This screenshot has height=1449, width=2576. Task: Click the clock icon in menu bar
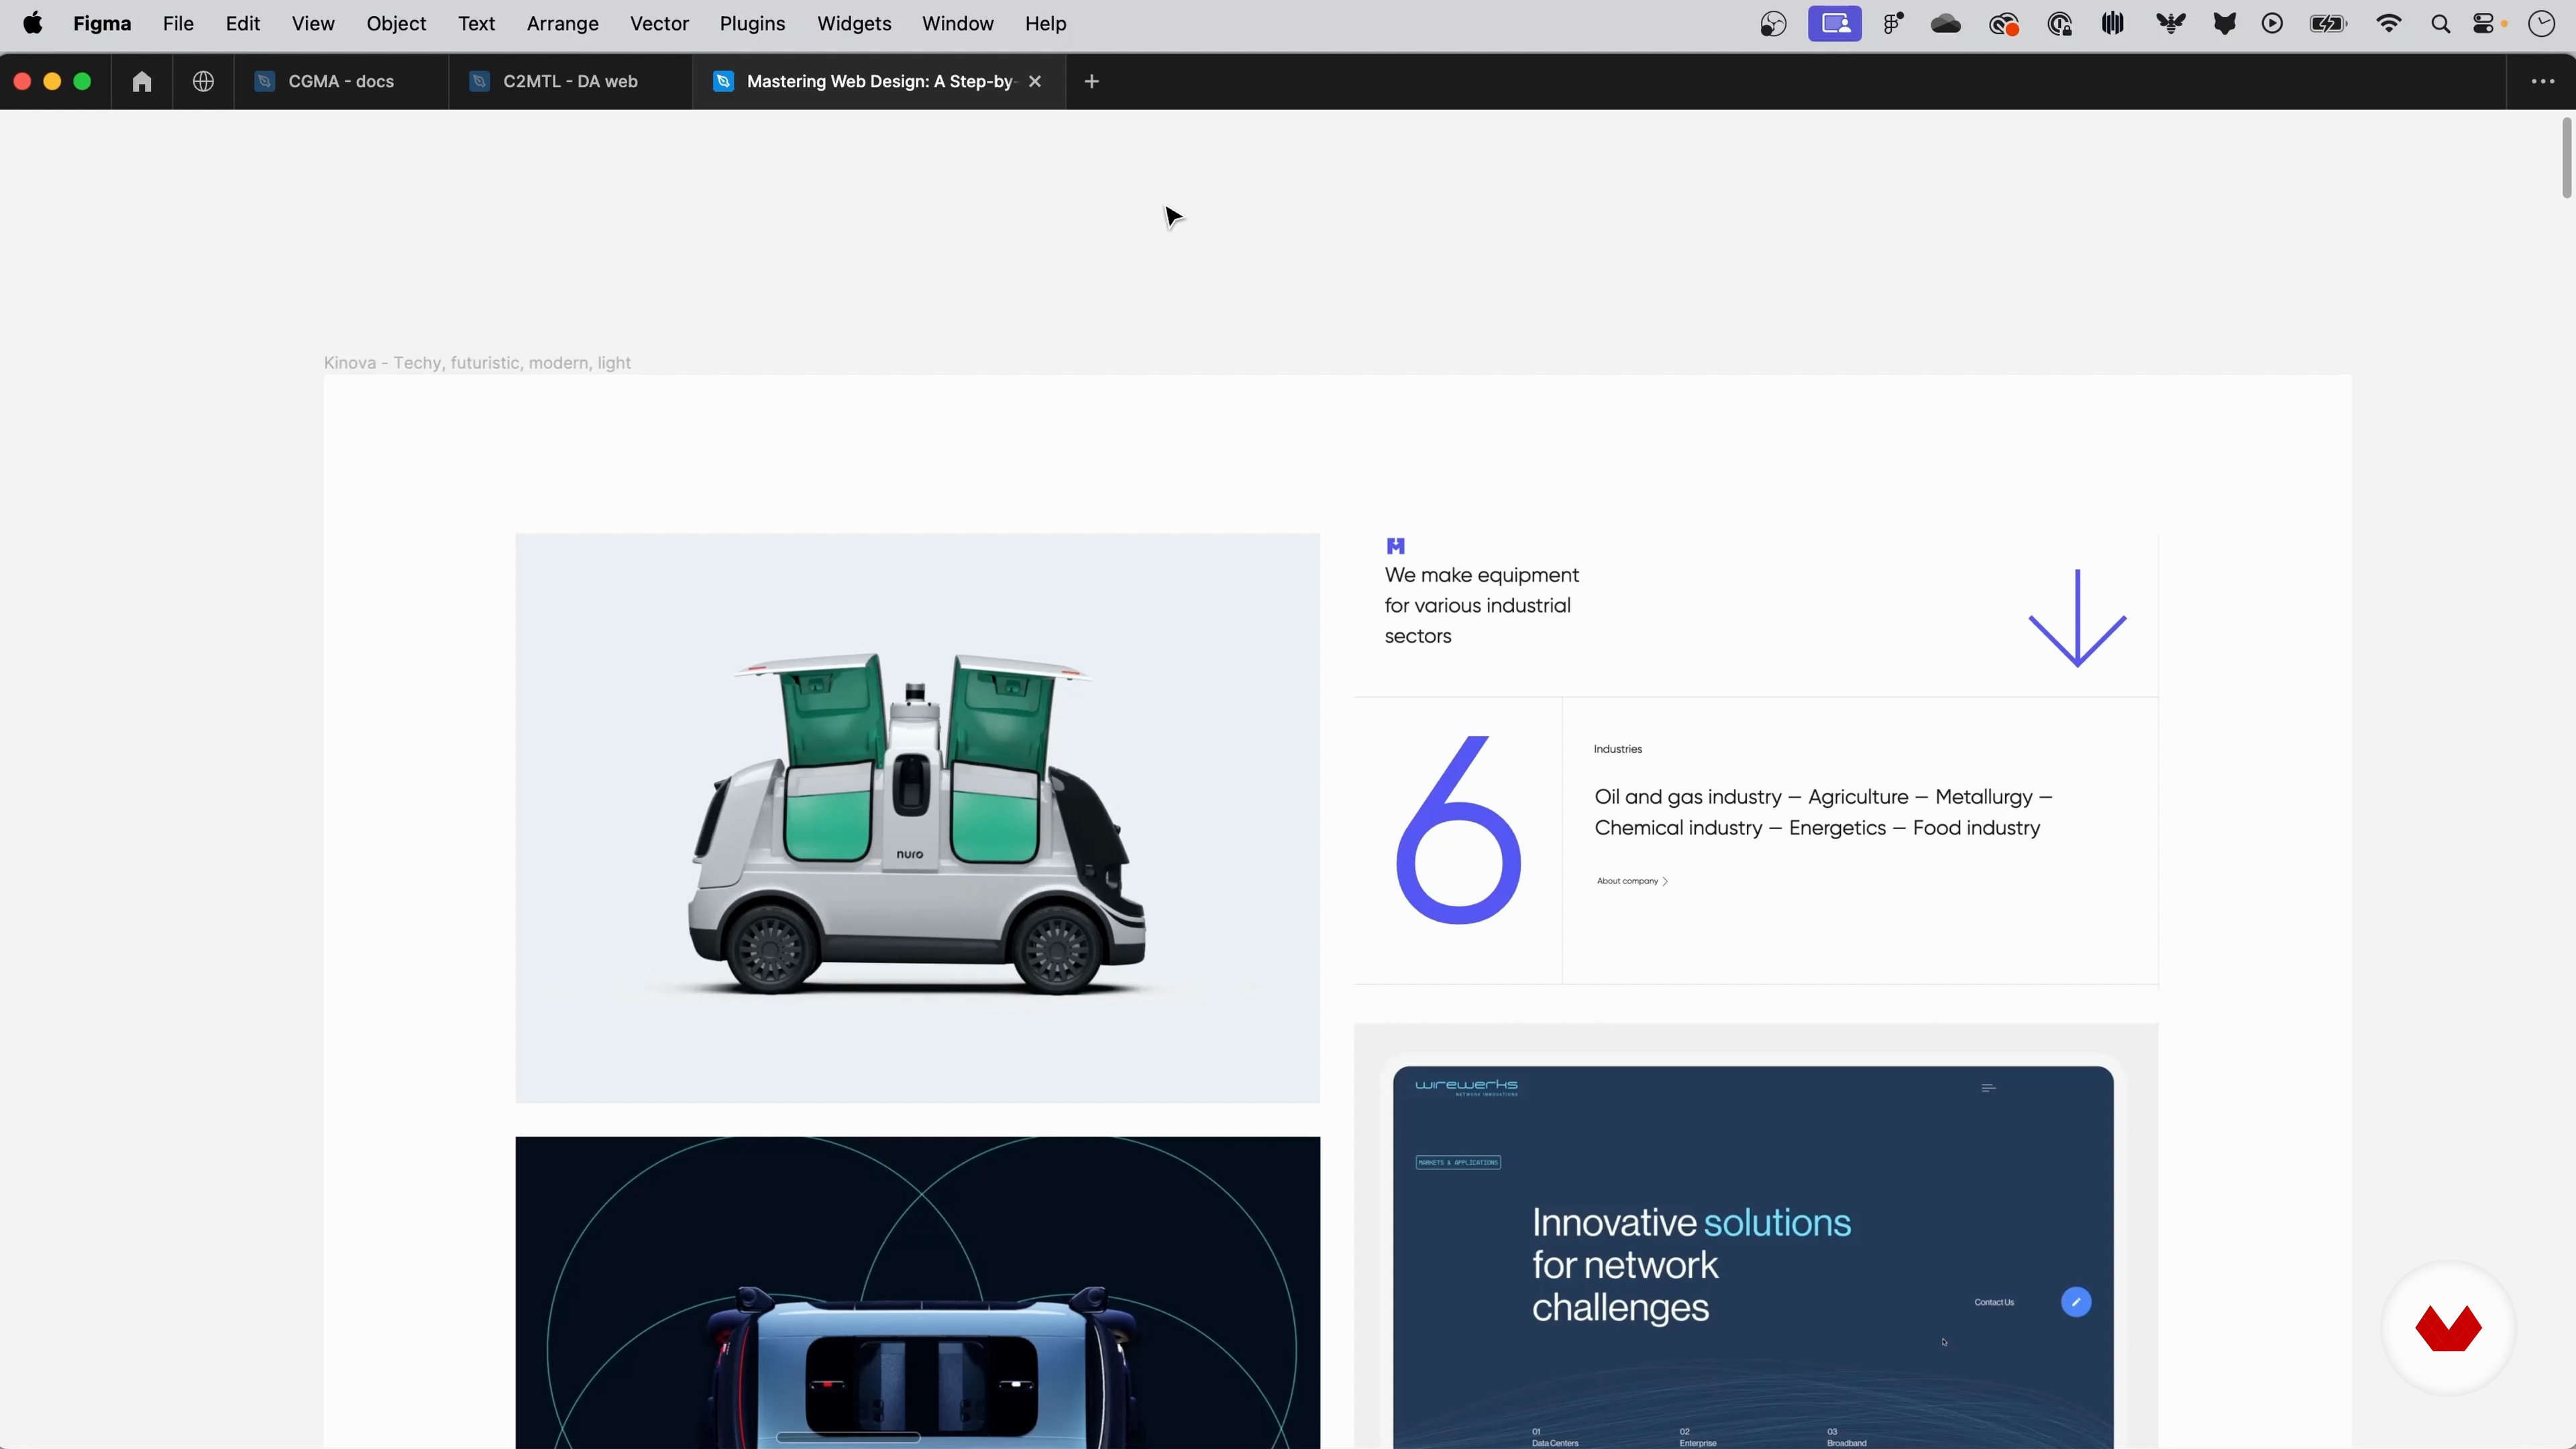[x=2541, y=24]
